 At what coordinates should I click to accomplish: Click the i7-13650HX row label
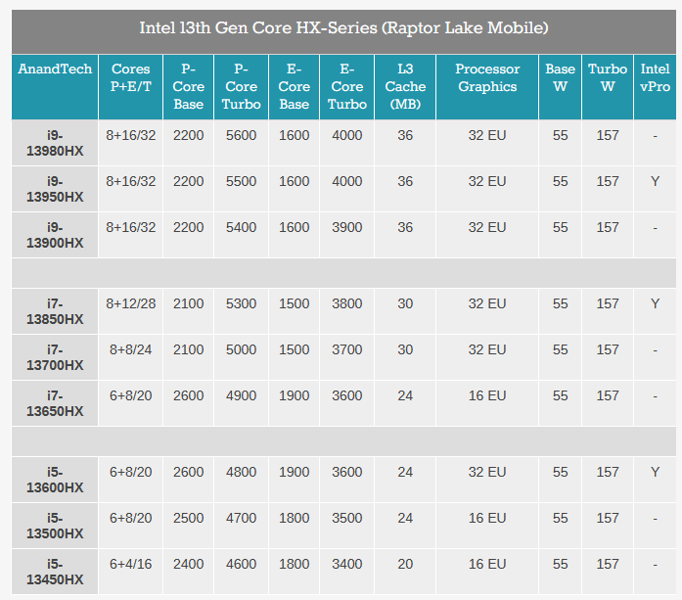click(x=55, y=404)
